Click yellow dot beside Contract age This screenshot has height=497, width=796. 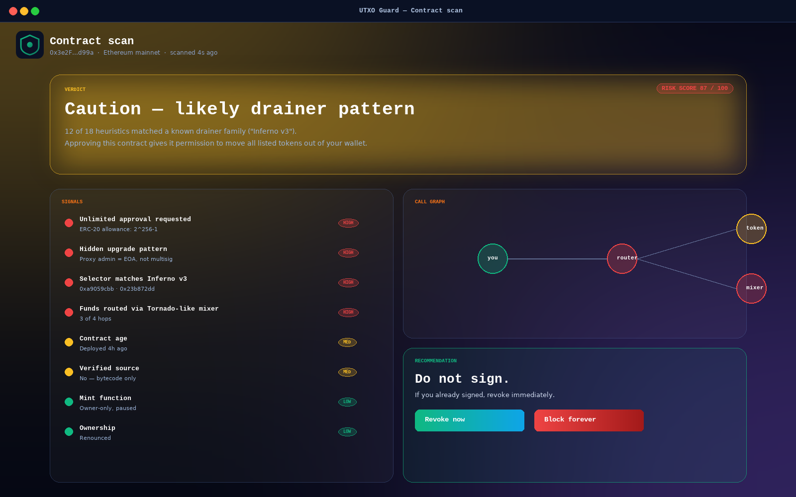(69, 342)
